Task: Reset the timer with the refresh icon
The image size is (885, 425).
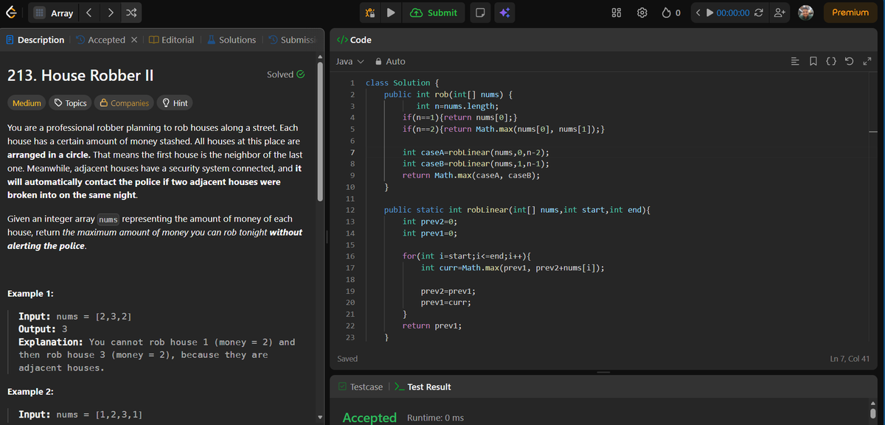Action: tap(760, 13)
